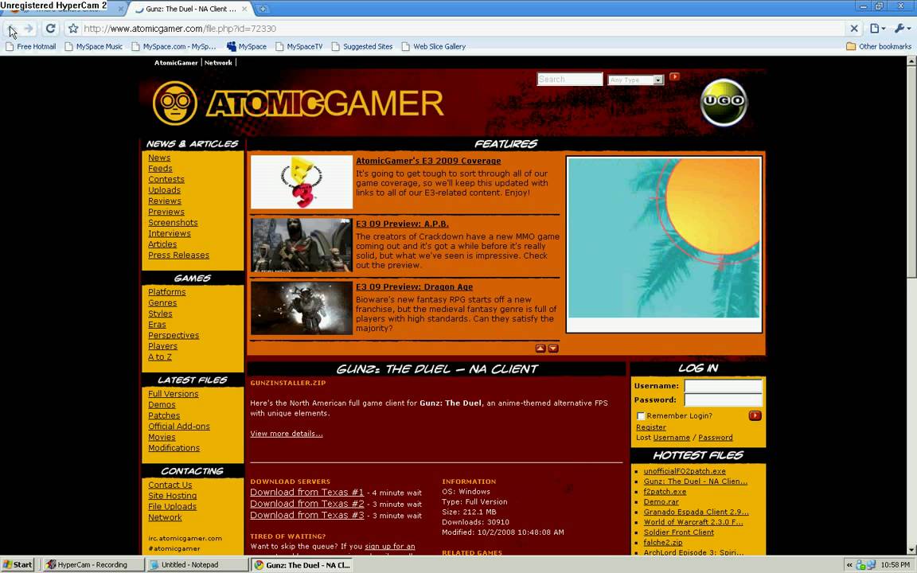
Task: Click the Windows Start button
Action: [x=17, y=565]
